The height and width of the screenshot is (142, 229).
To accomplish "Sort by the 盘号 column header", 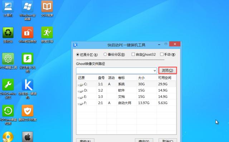I will pyautogui.click(x=102, y=78).
